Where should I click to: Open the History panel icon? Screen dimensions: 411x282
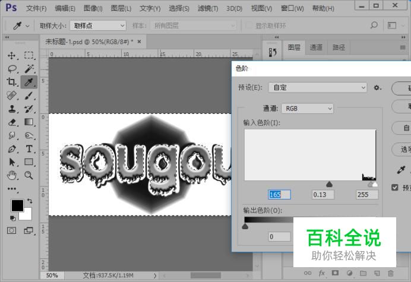(x=273, y=52)
